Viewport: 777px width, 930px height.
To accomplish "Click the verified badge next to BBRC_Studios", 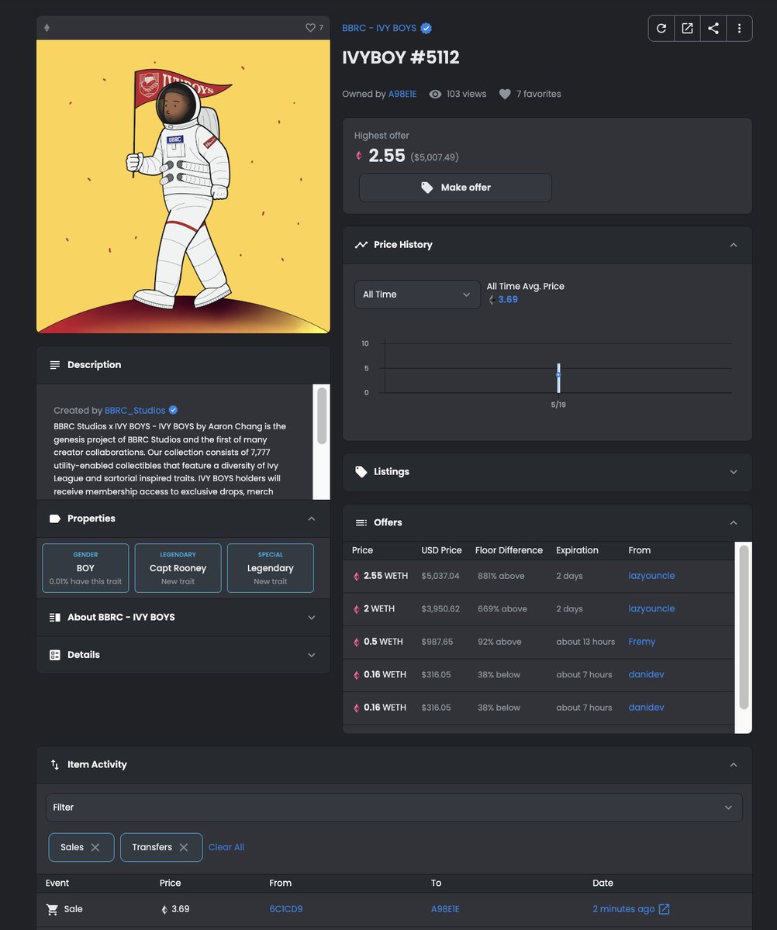I will 173,410.
